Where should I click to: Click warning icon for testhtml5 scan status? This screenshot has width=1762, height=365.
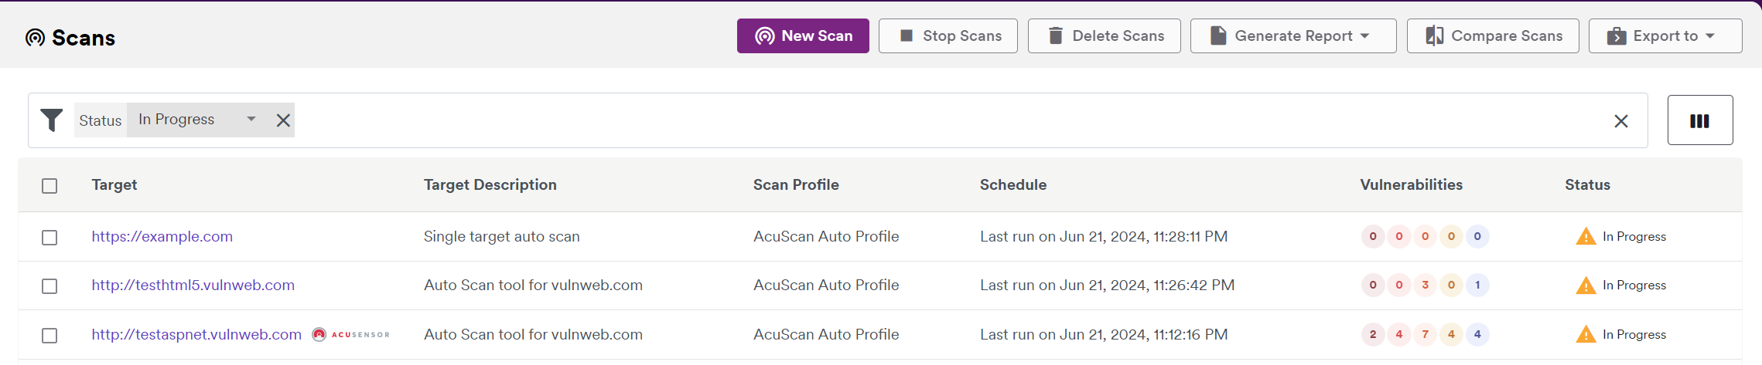(1585, 286)
